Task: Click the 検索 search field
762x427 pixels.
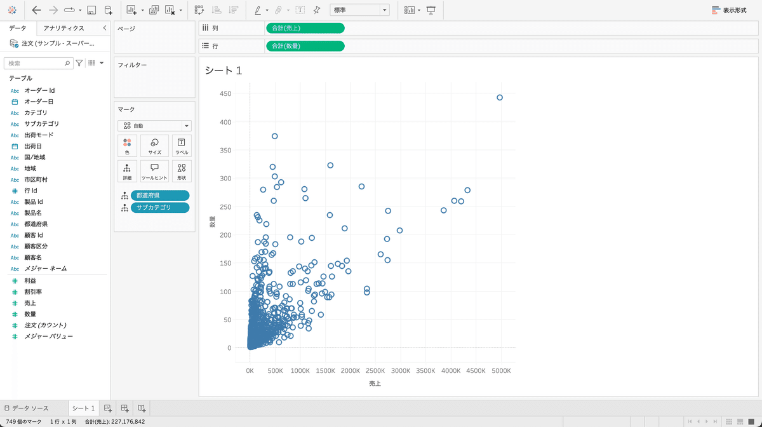Action: point(37,63)
